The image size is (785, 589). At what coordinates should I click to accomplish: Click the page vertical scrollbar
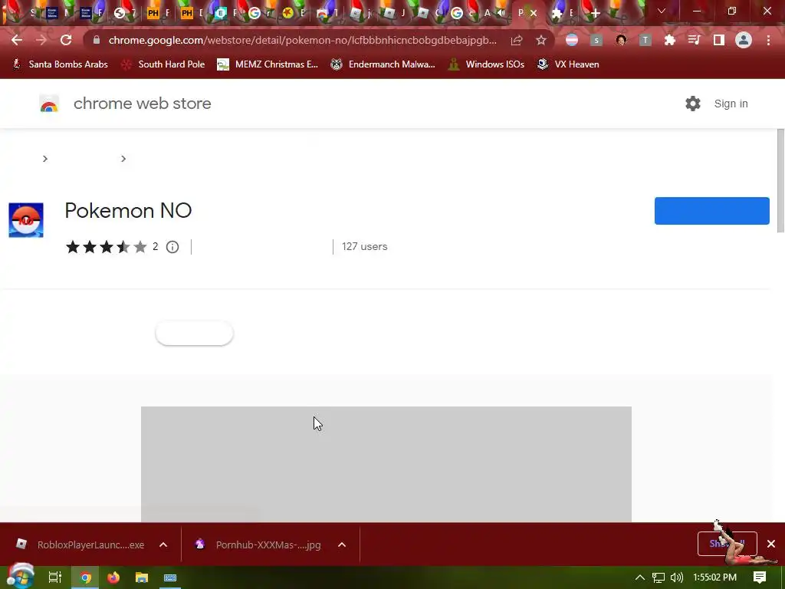pyautogui.click(x=780, y=181)
